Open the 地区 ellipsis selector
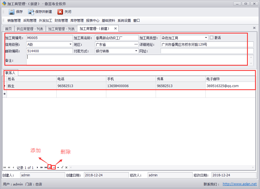The width and height of the screenshot is (260, 189). point(136,44)
